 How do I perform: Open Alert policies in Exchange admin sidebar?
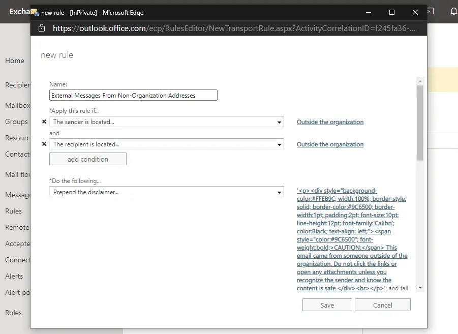click(17, 292)
